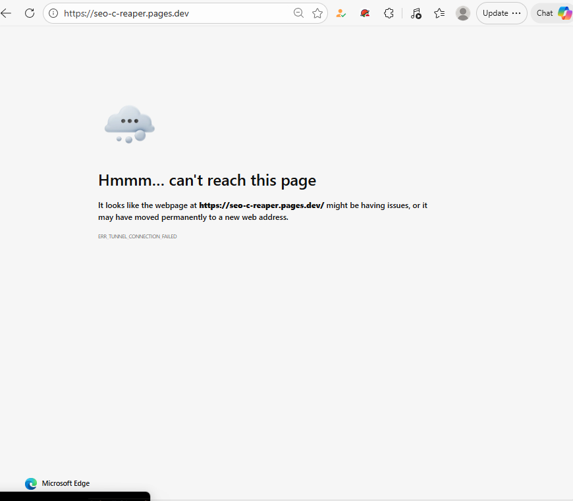The height and width of the screenshot is (501, 573).
Task: Add this page to favorites star
Action: (x=317, y=14)
